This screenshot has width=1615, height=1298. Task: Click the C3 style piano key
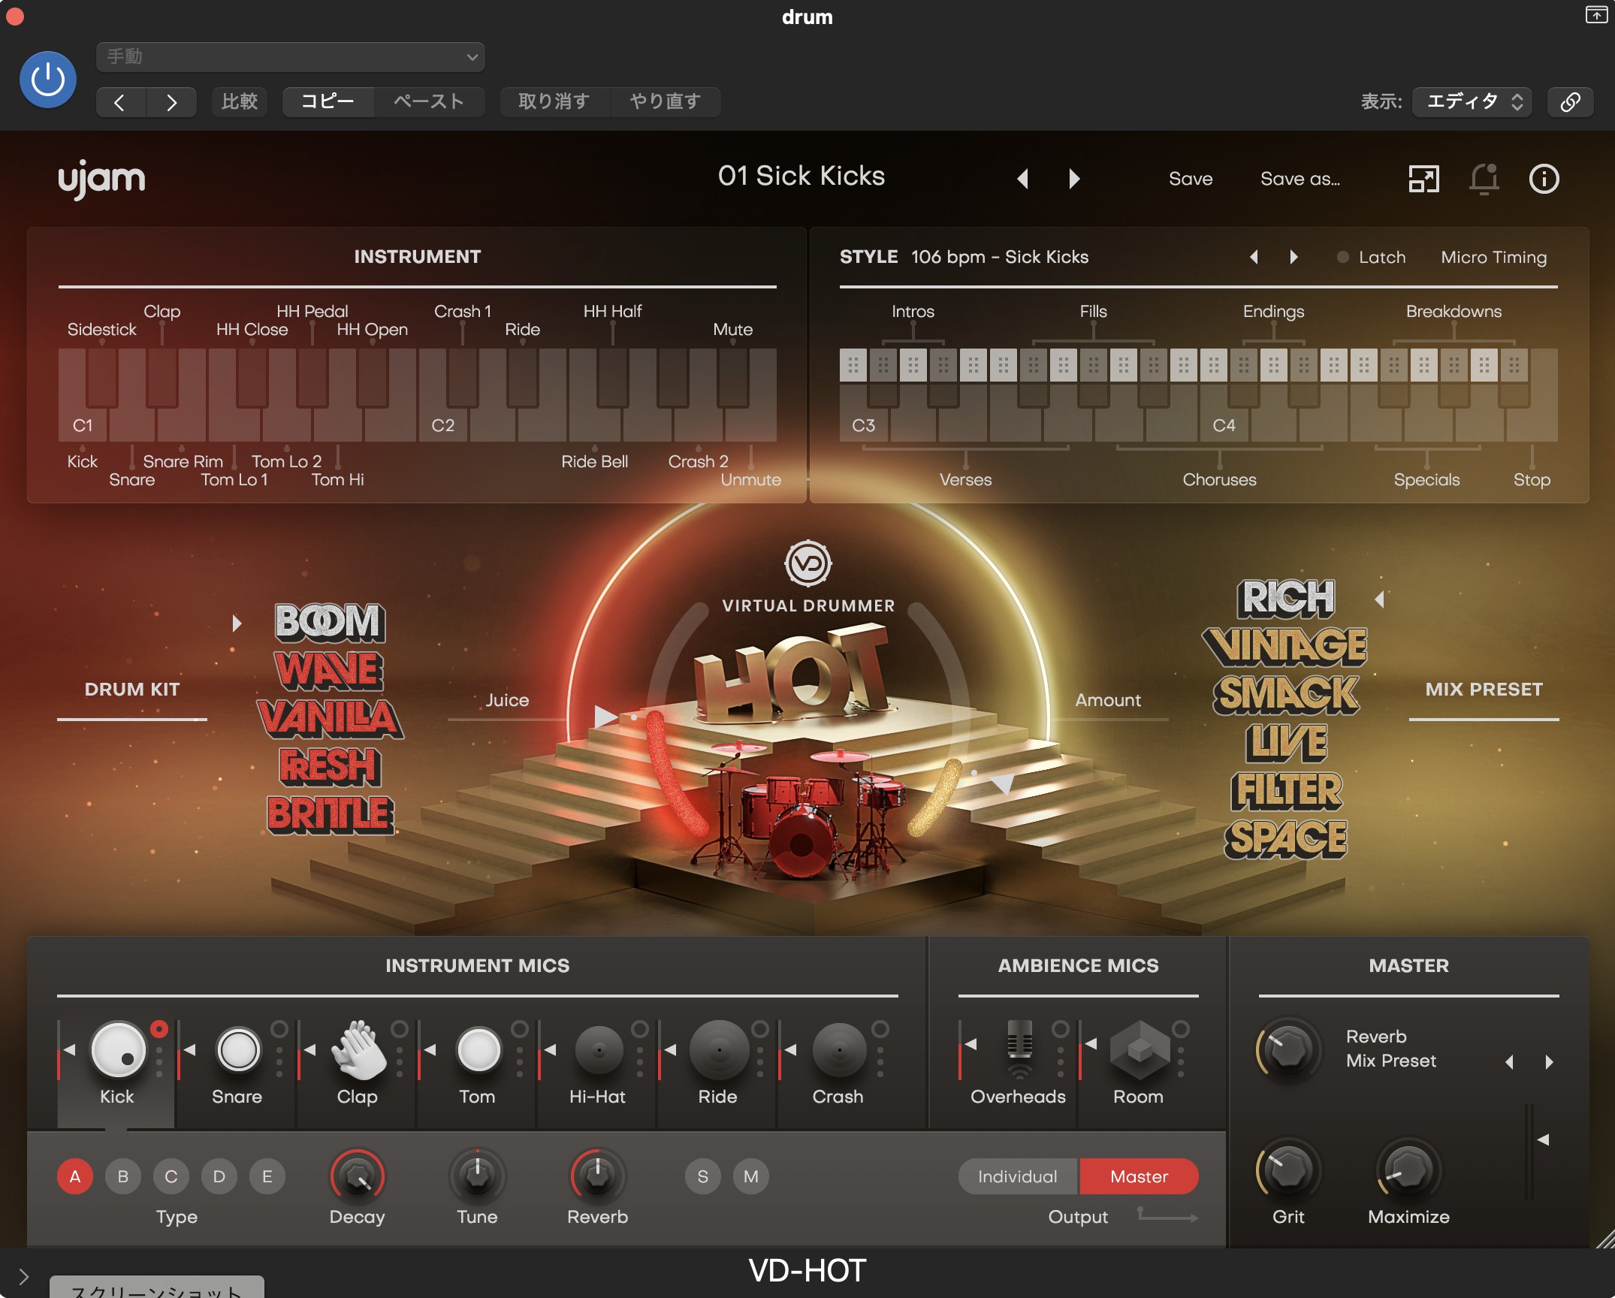tap(864, 425)
